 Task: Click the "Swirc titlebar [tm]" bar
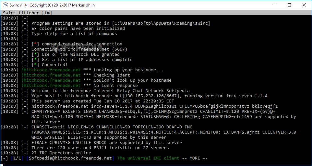point(28,13)
